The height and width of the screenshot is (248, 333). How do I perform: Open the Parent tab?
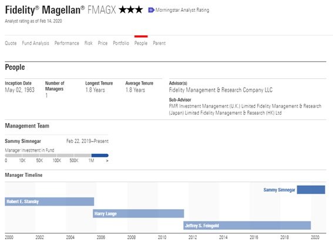[159, 43]
